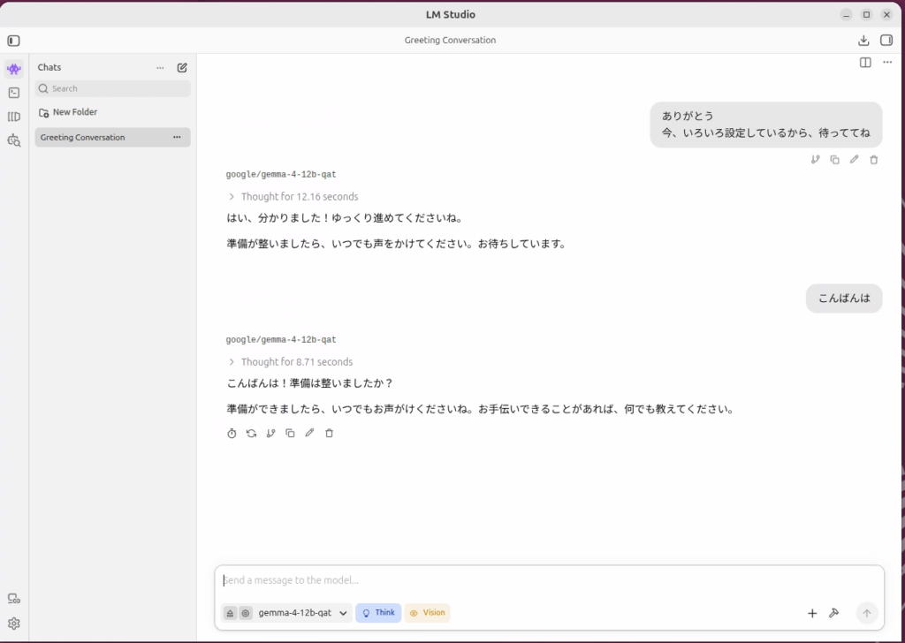Image resolution: width=905 pixels, height=643 pixels.
Task: Expand 'Thought for 8.71 seconds'
Action: (290, 362)
